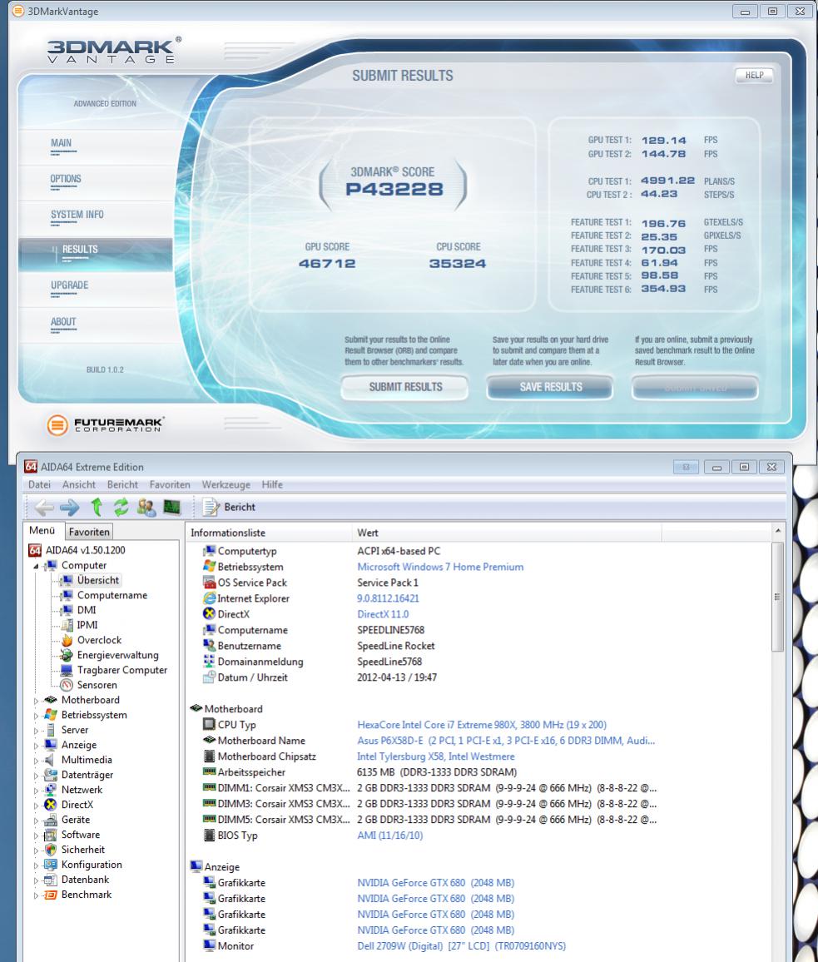Viewport: 818px width, 962px height.
Task: Switch to the Favoriten tab
Action: pyautogui.click(x=89, y=532)
